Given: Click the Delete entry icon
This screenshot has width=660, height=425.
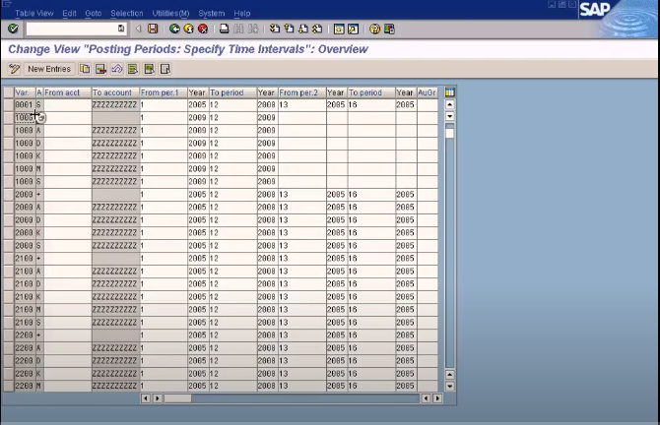Looking at the screenshot, I should 100,69.
